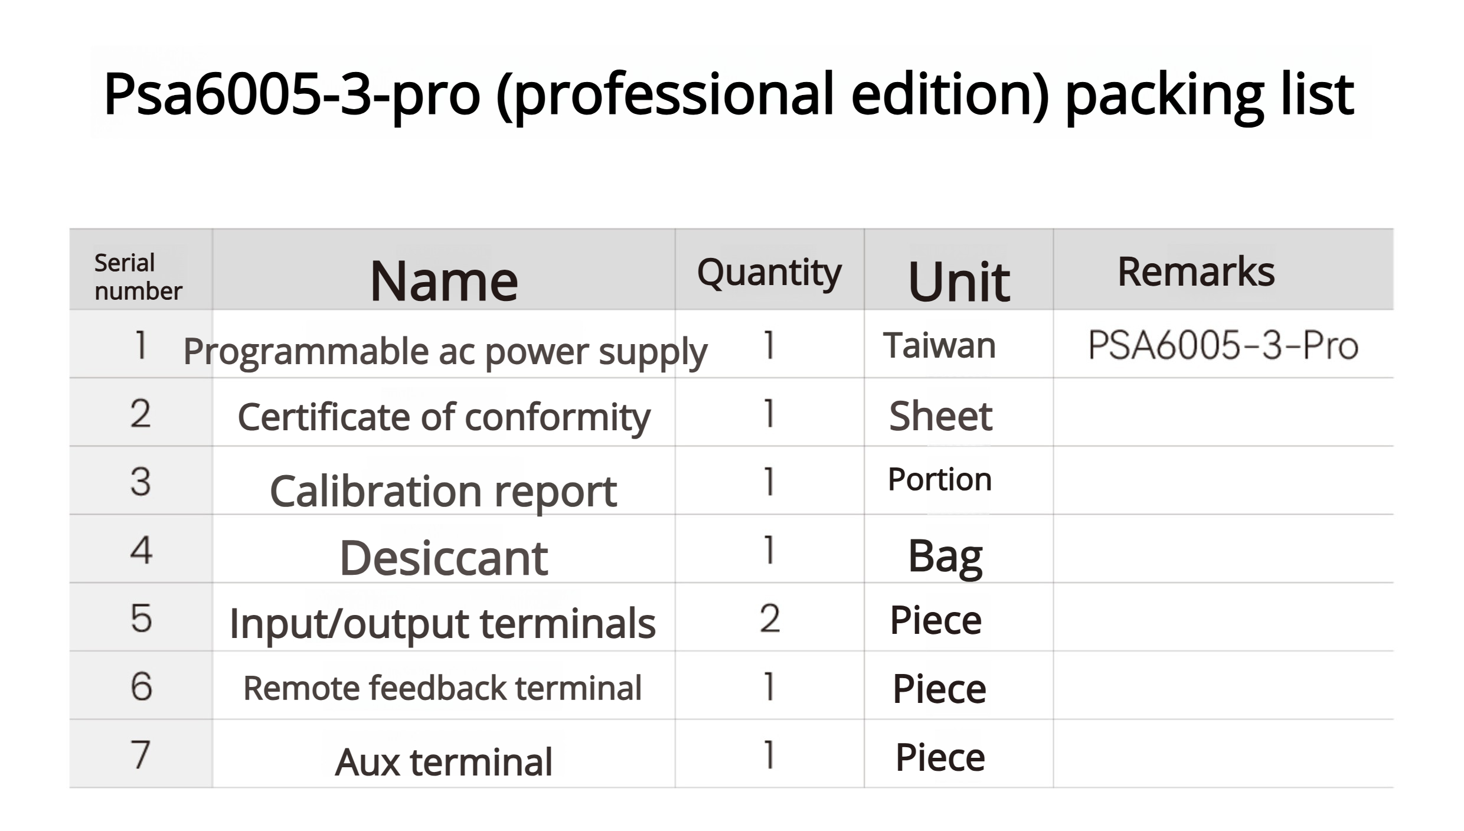1464x831 pixels.
Task: Select the Quantity column header
Action: click(x=769, y=273)
